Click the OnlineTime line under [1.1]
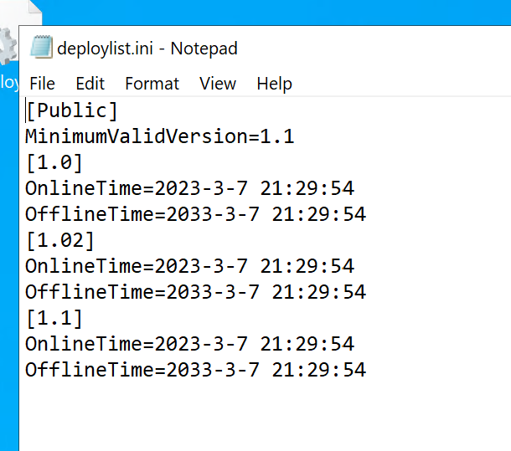Image resolution: width=511 pixels, height=451 pixels. click(189, 344)
